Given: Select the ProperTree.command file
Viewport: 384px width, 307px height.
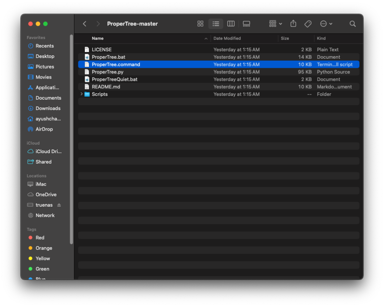Looking at the screenshot, I should 219,64.
